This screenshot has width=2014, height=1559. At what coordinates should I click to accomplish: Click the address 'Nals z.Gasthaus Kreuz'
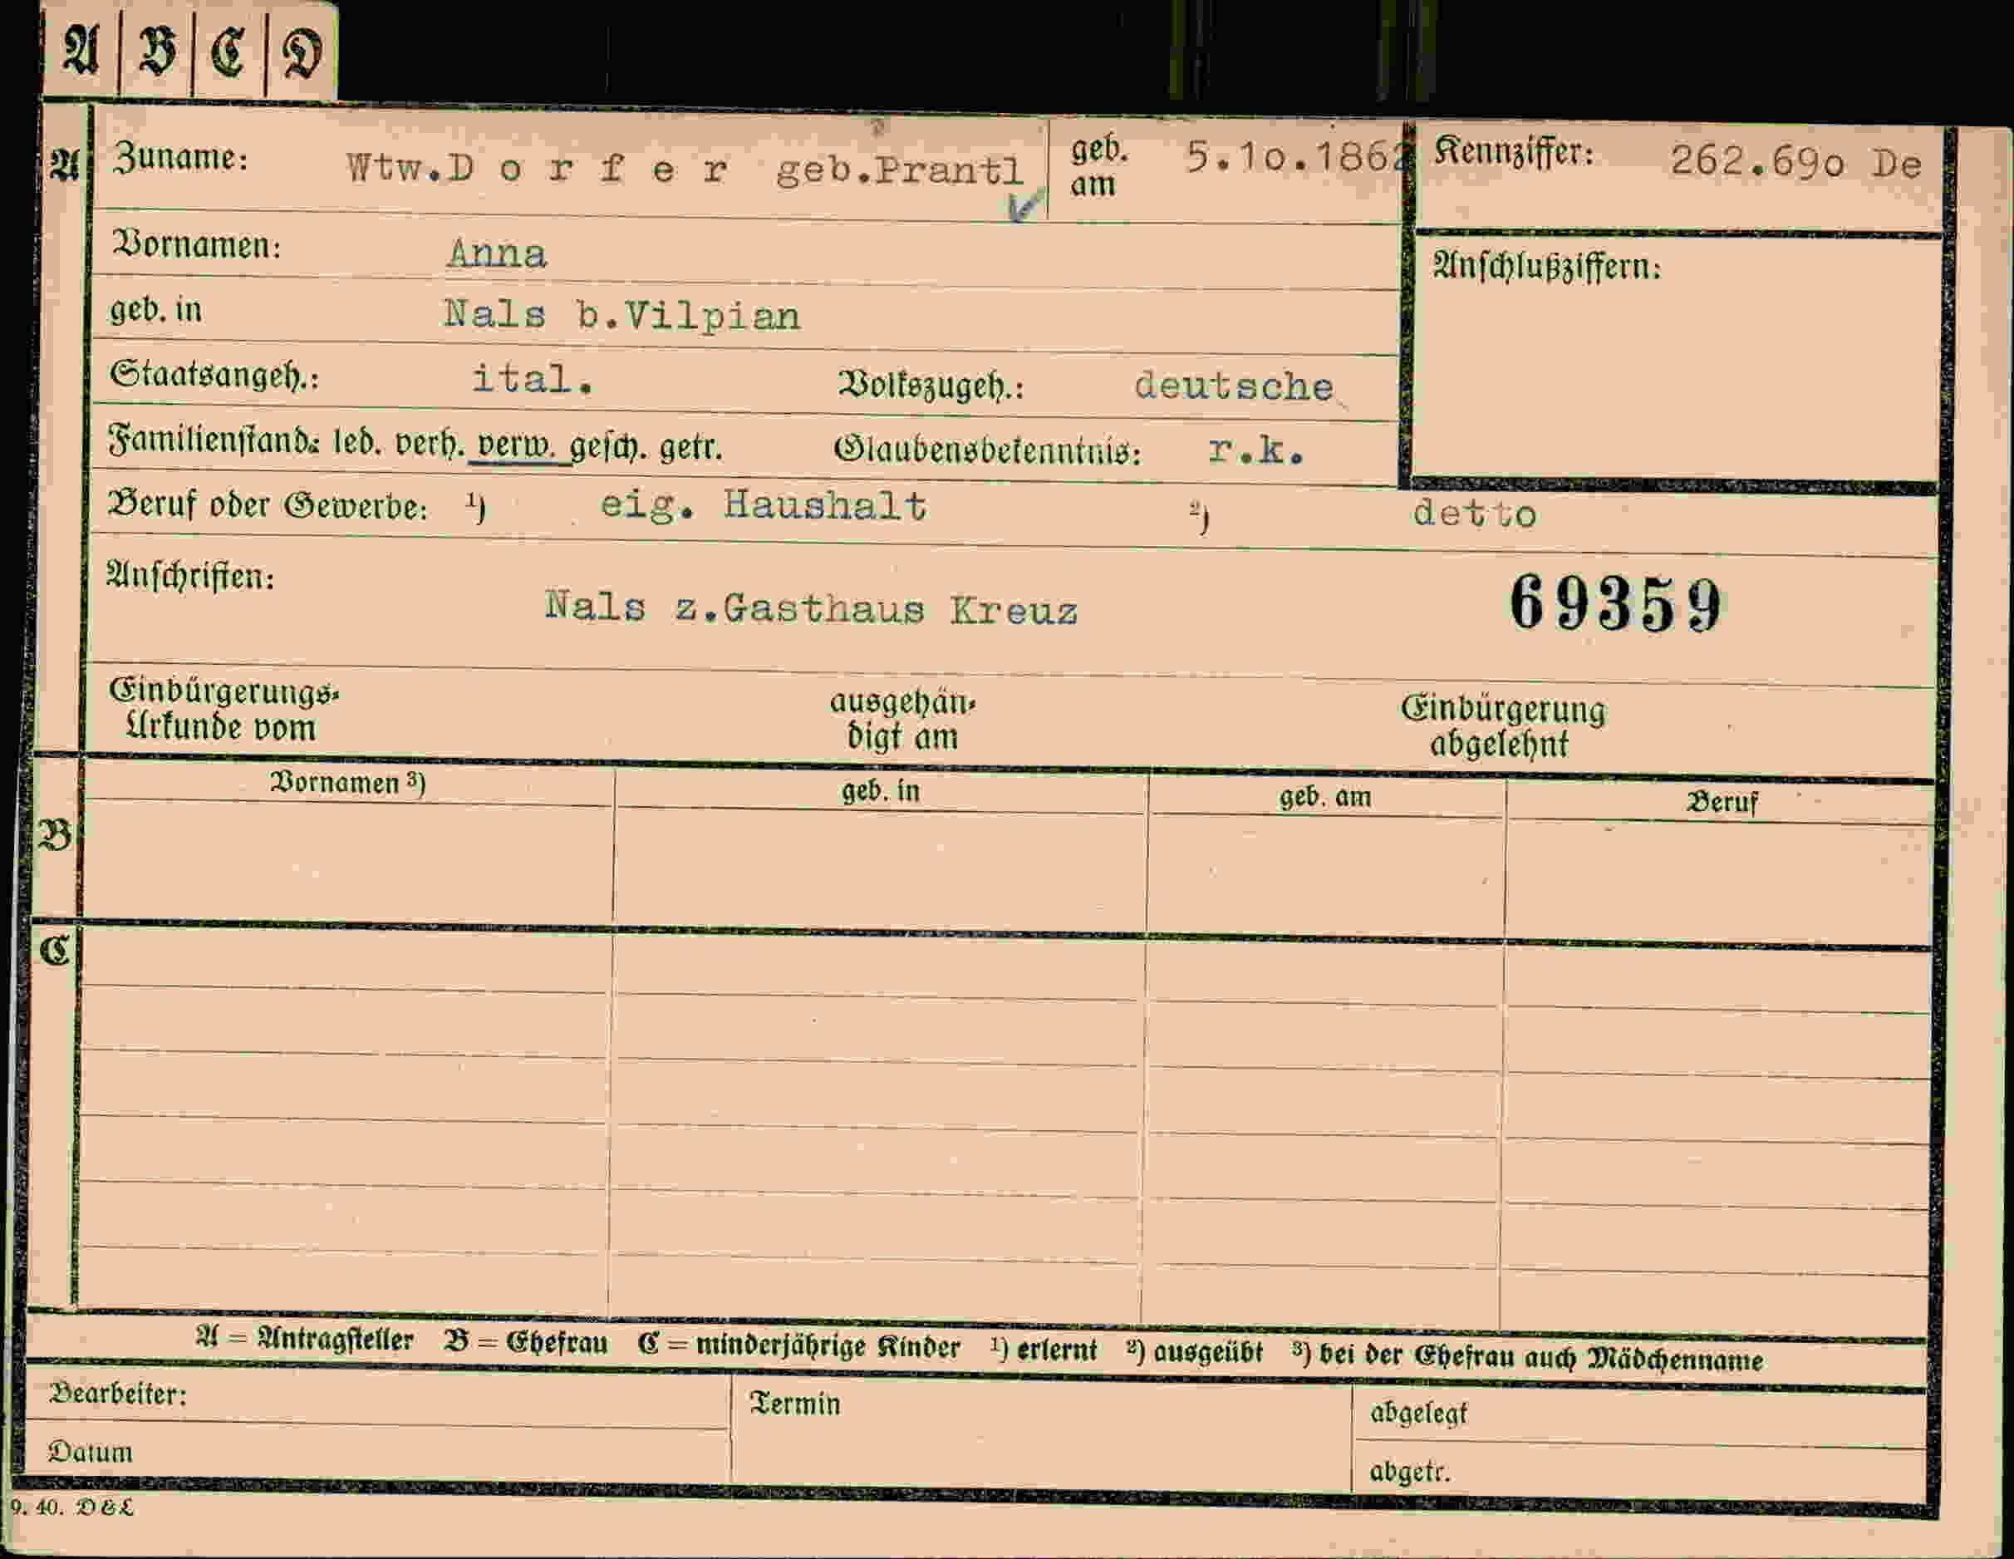point(811,609)
